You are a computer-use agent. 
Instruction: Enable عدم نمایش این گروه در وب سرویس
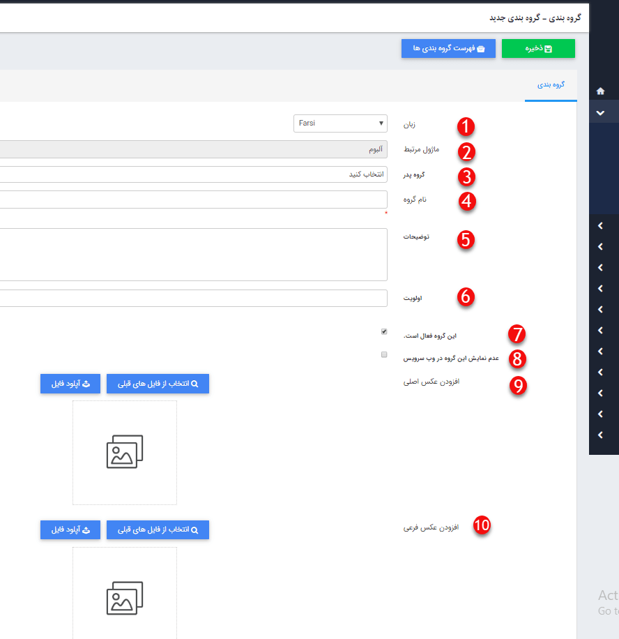pyautogui.click(x=383, y=355)
